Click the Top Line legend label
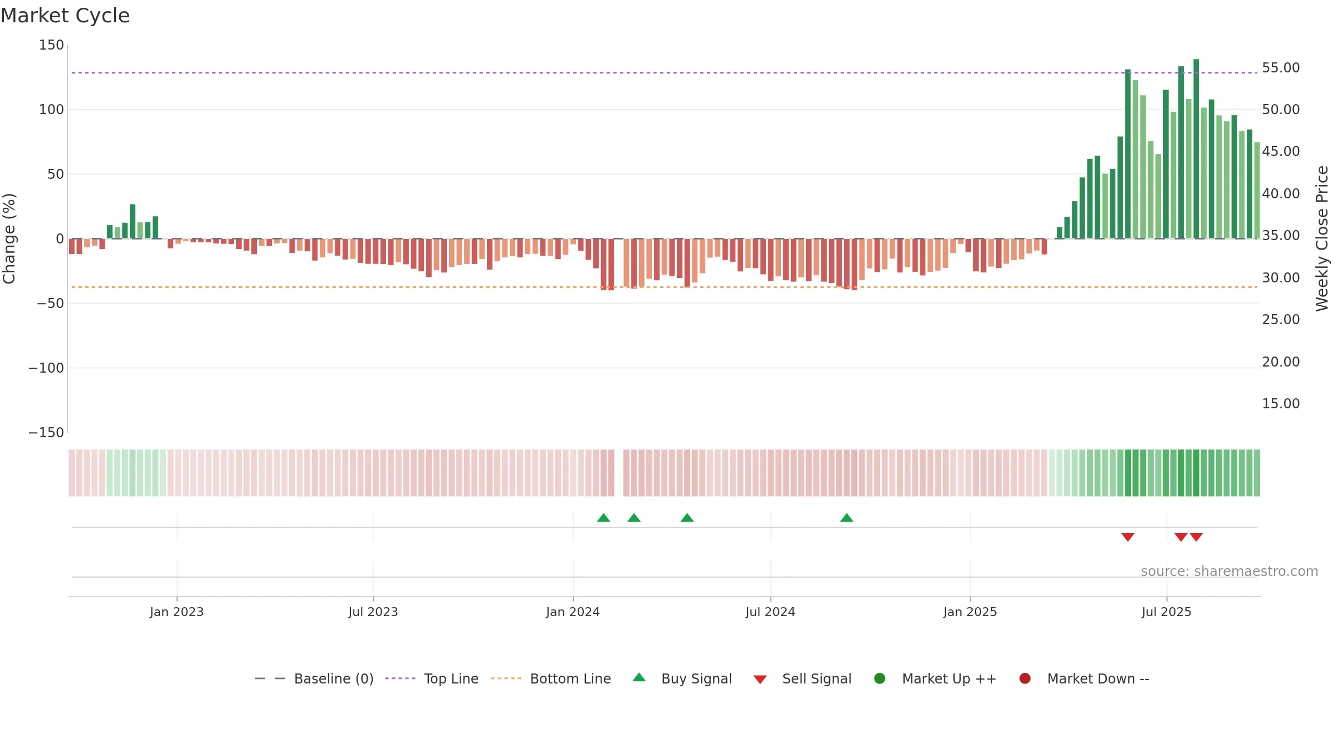 pos(451,678)
